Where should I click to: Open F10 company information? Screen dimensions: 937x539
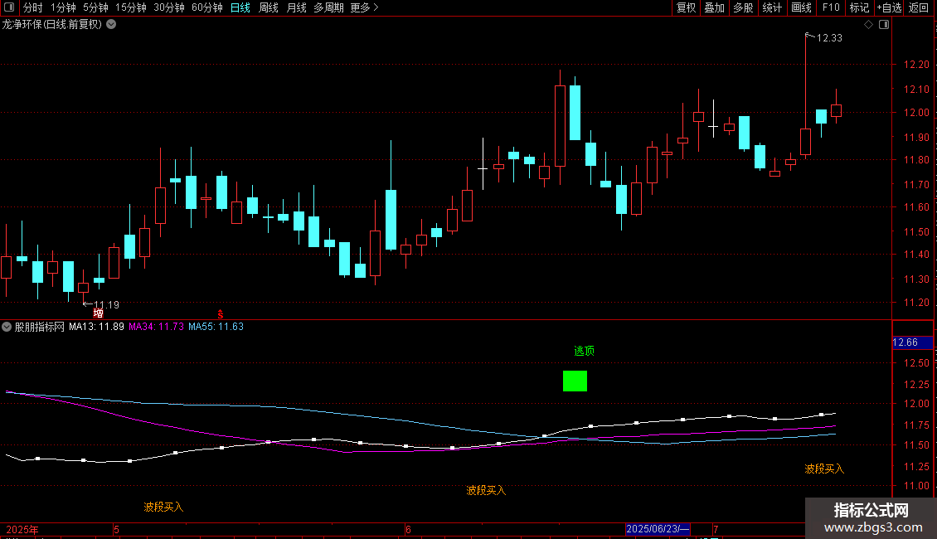click(x=831, y=7)
